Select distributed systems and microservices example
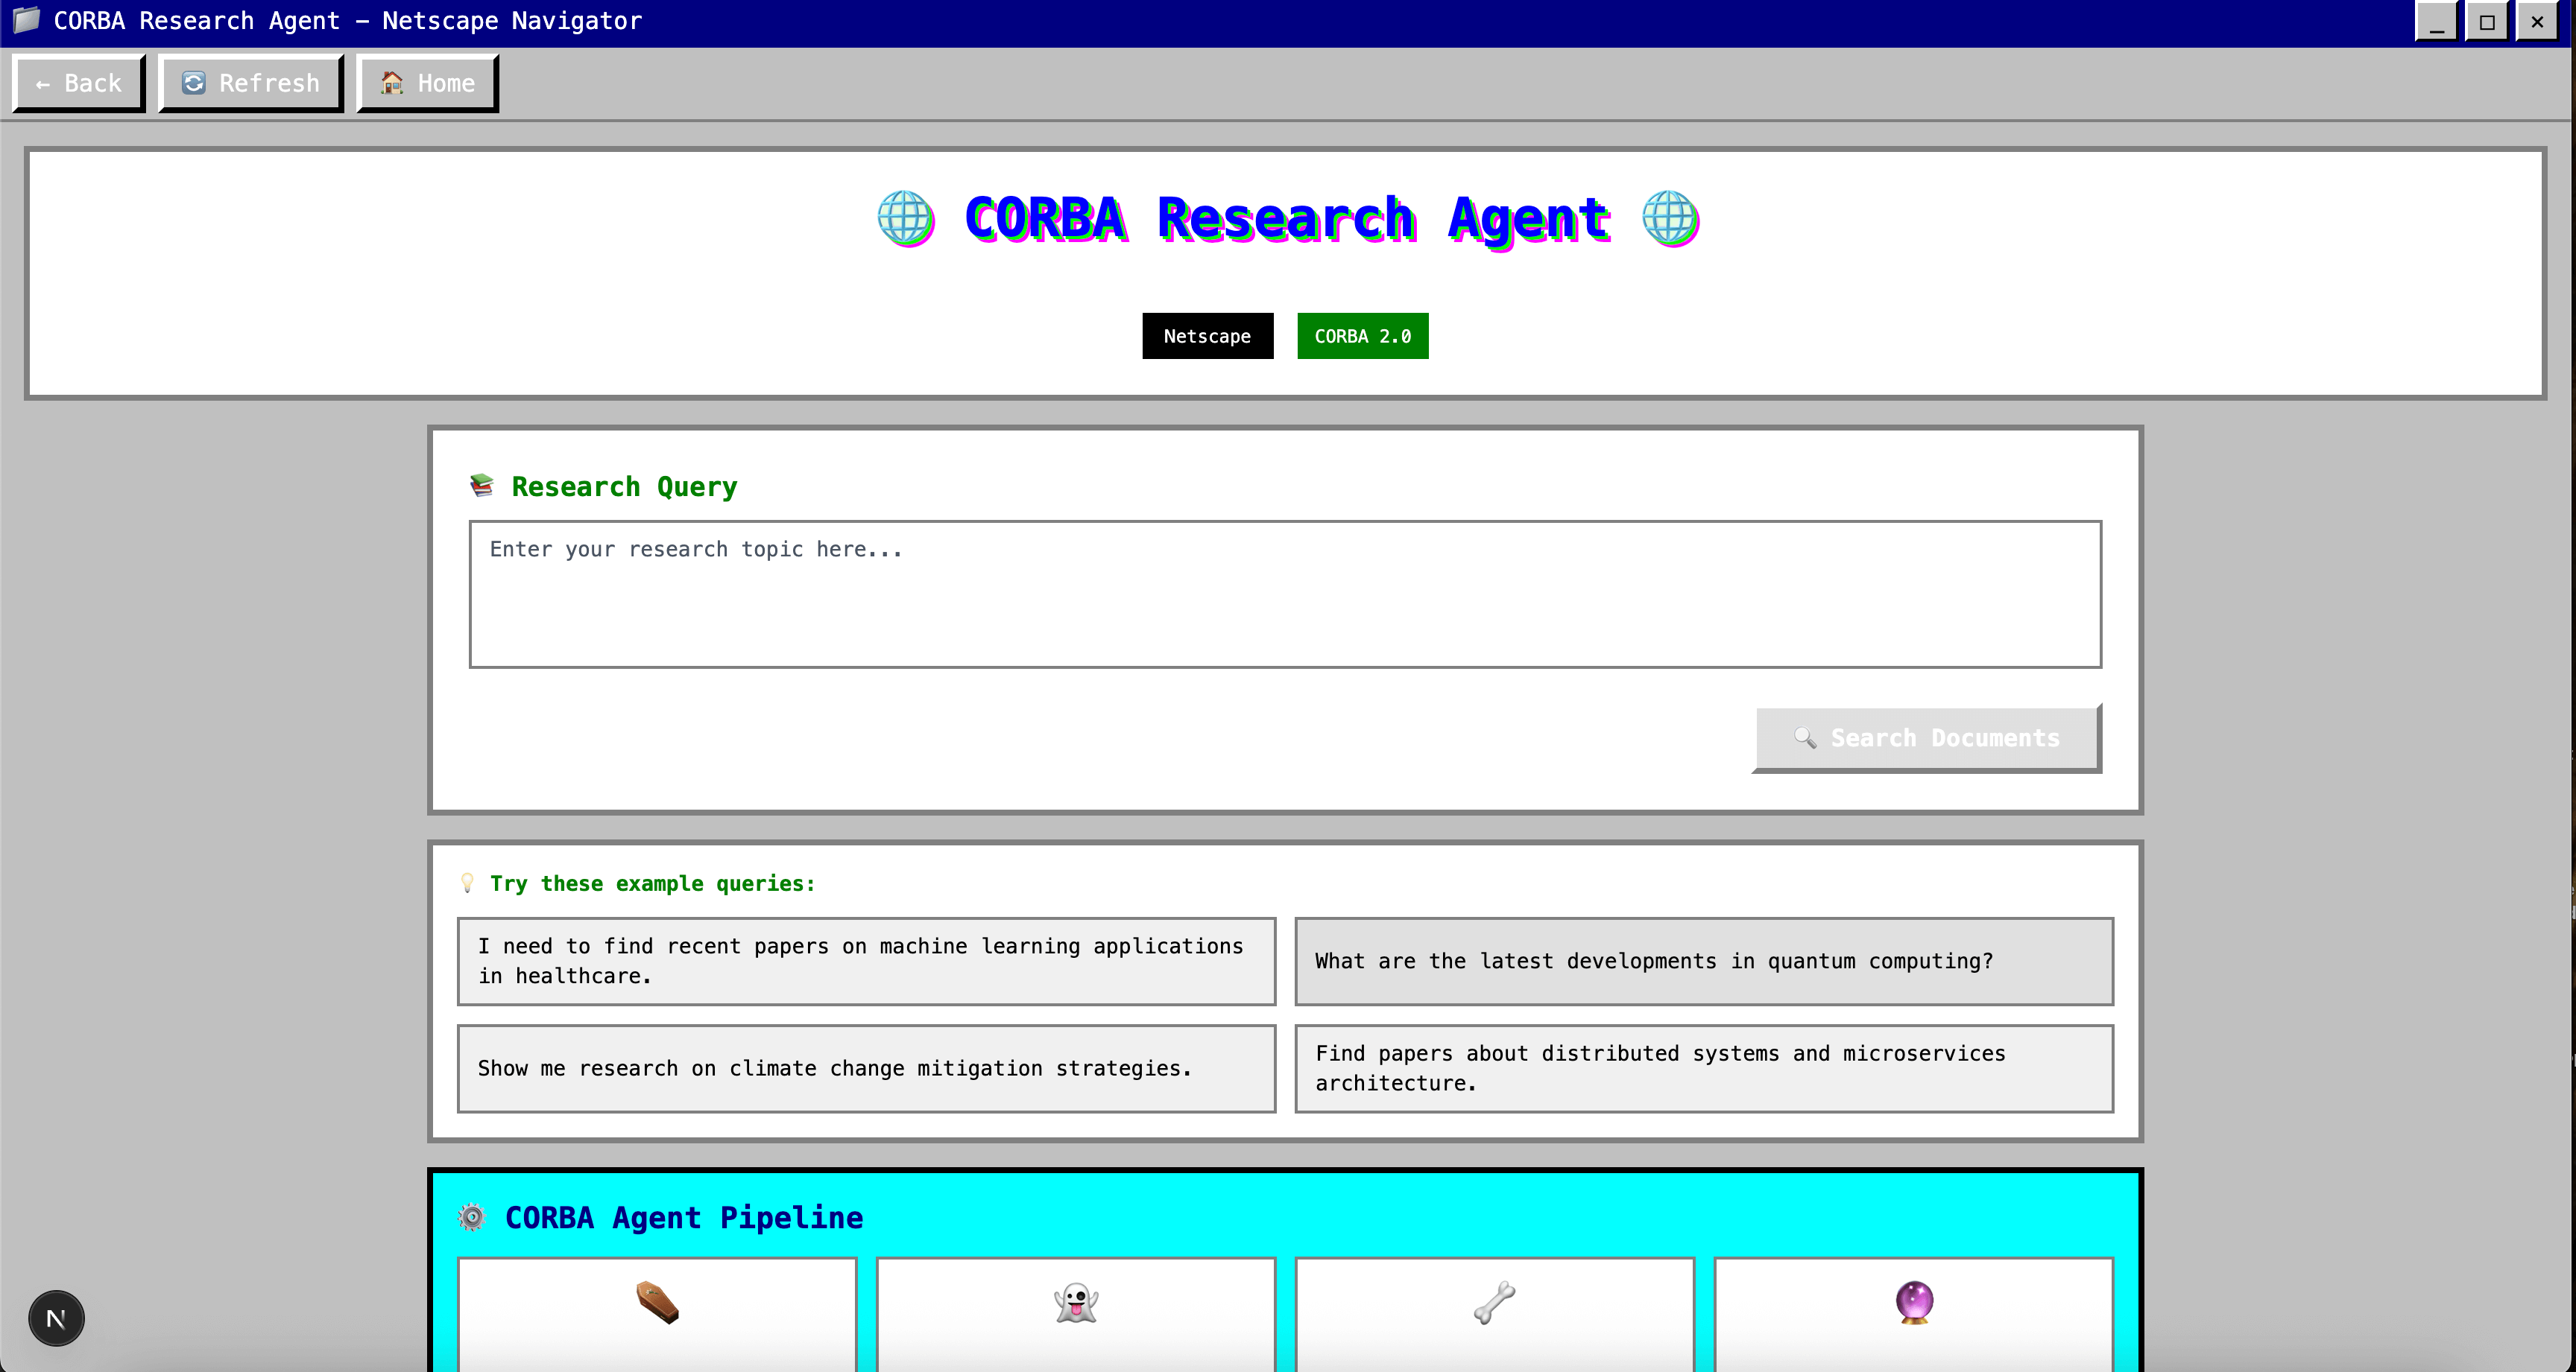The width and height of the screenshot is (2576, 1372). (x=1703, y=1067)
